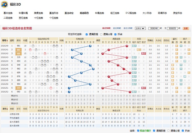The height and width of the screenshot is (133, 192).
Task: Open 二码走势 chart
Action: pyautogui.click(x=8, y=18)
